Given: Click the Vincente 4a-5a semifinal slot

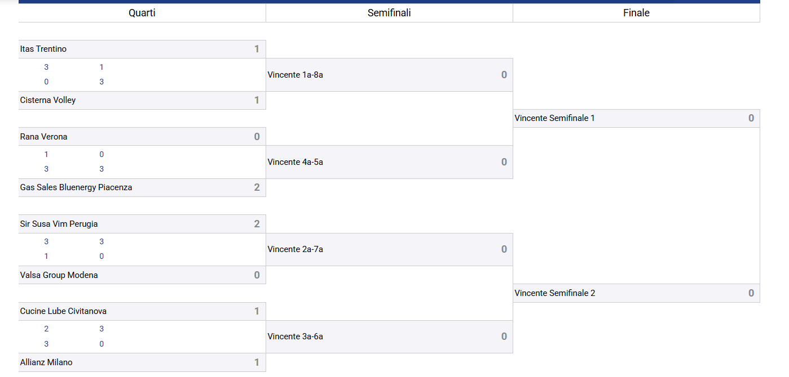Looking at the screenshot, I should [x=296, y=162].
